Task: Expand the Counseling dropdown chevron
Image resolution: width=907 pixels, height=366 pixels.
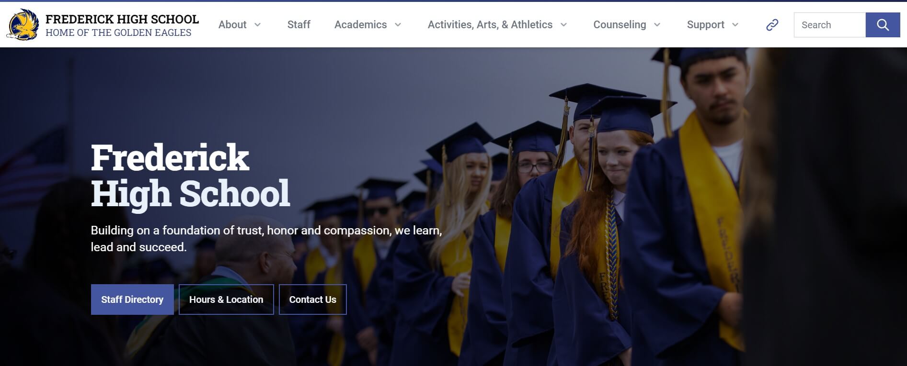Action: click(x=657, y=25)
